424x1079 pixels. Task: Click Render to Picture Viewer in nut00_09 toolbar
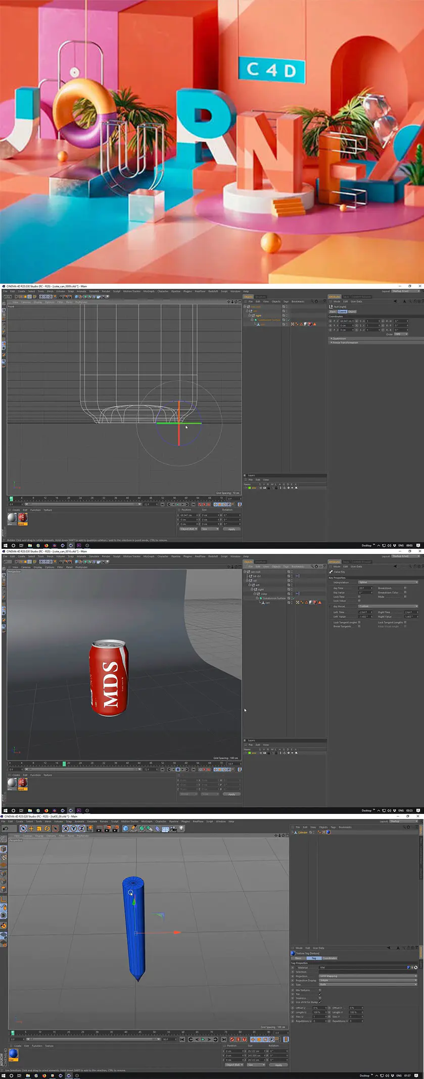107,829
